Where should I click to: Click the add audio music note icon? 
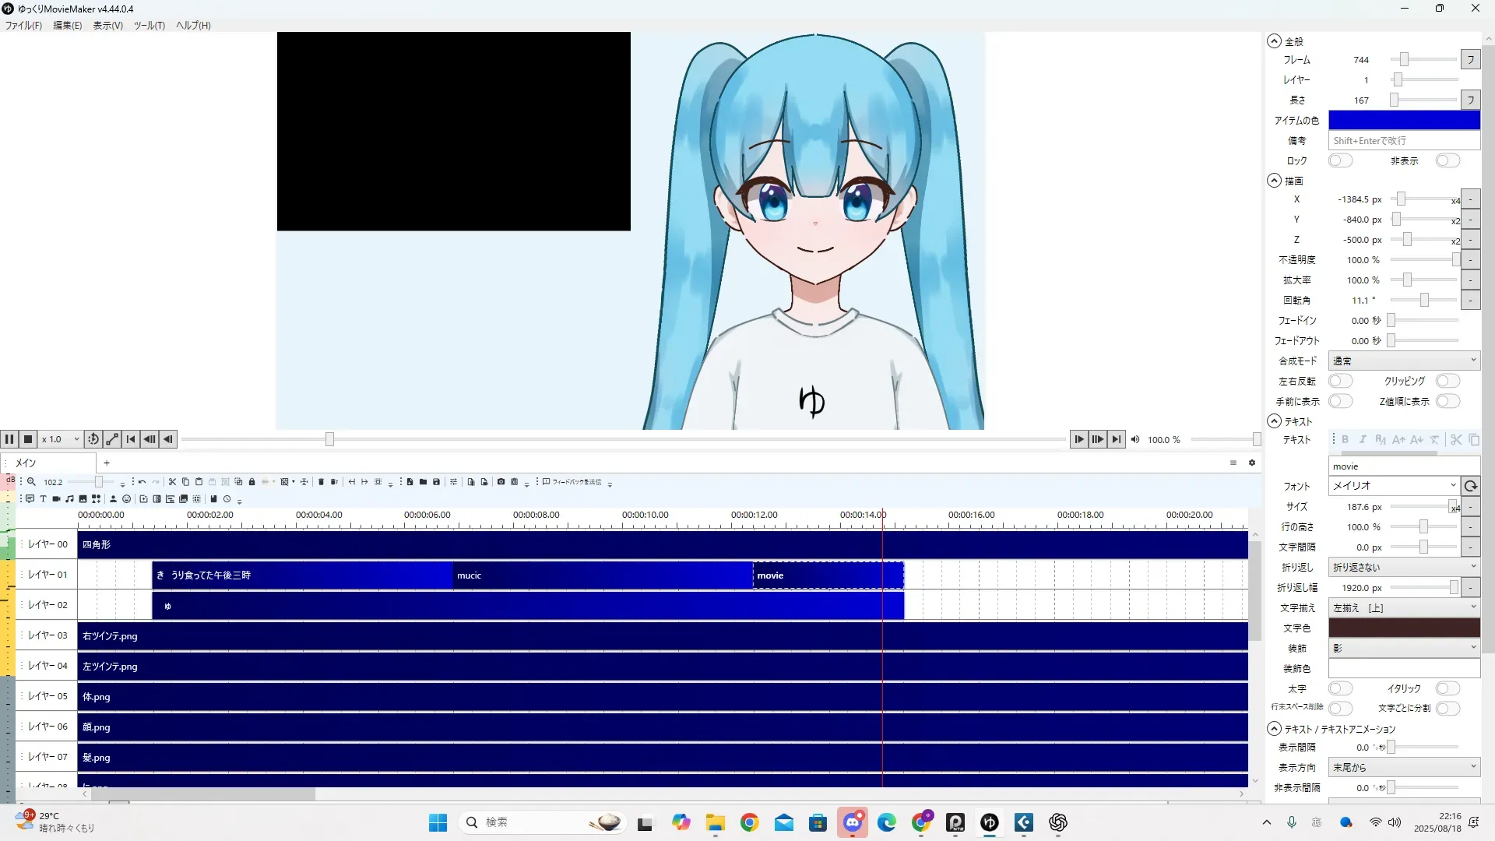click(x=69, y=499)
